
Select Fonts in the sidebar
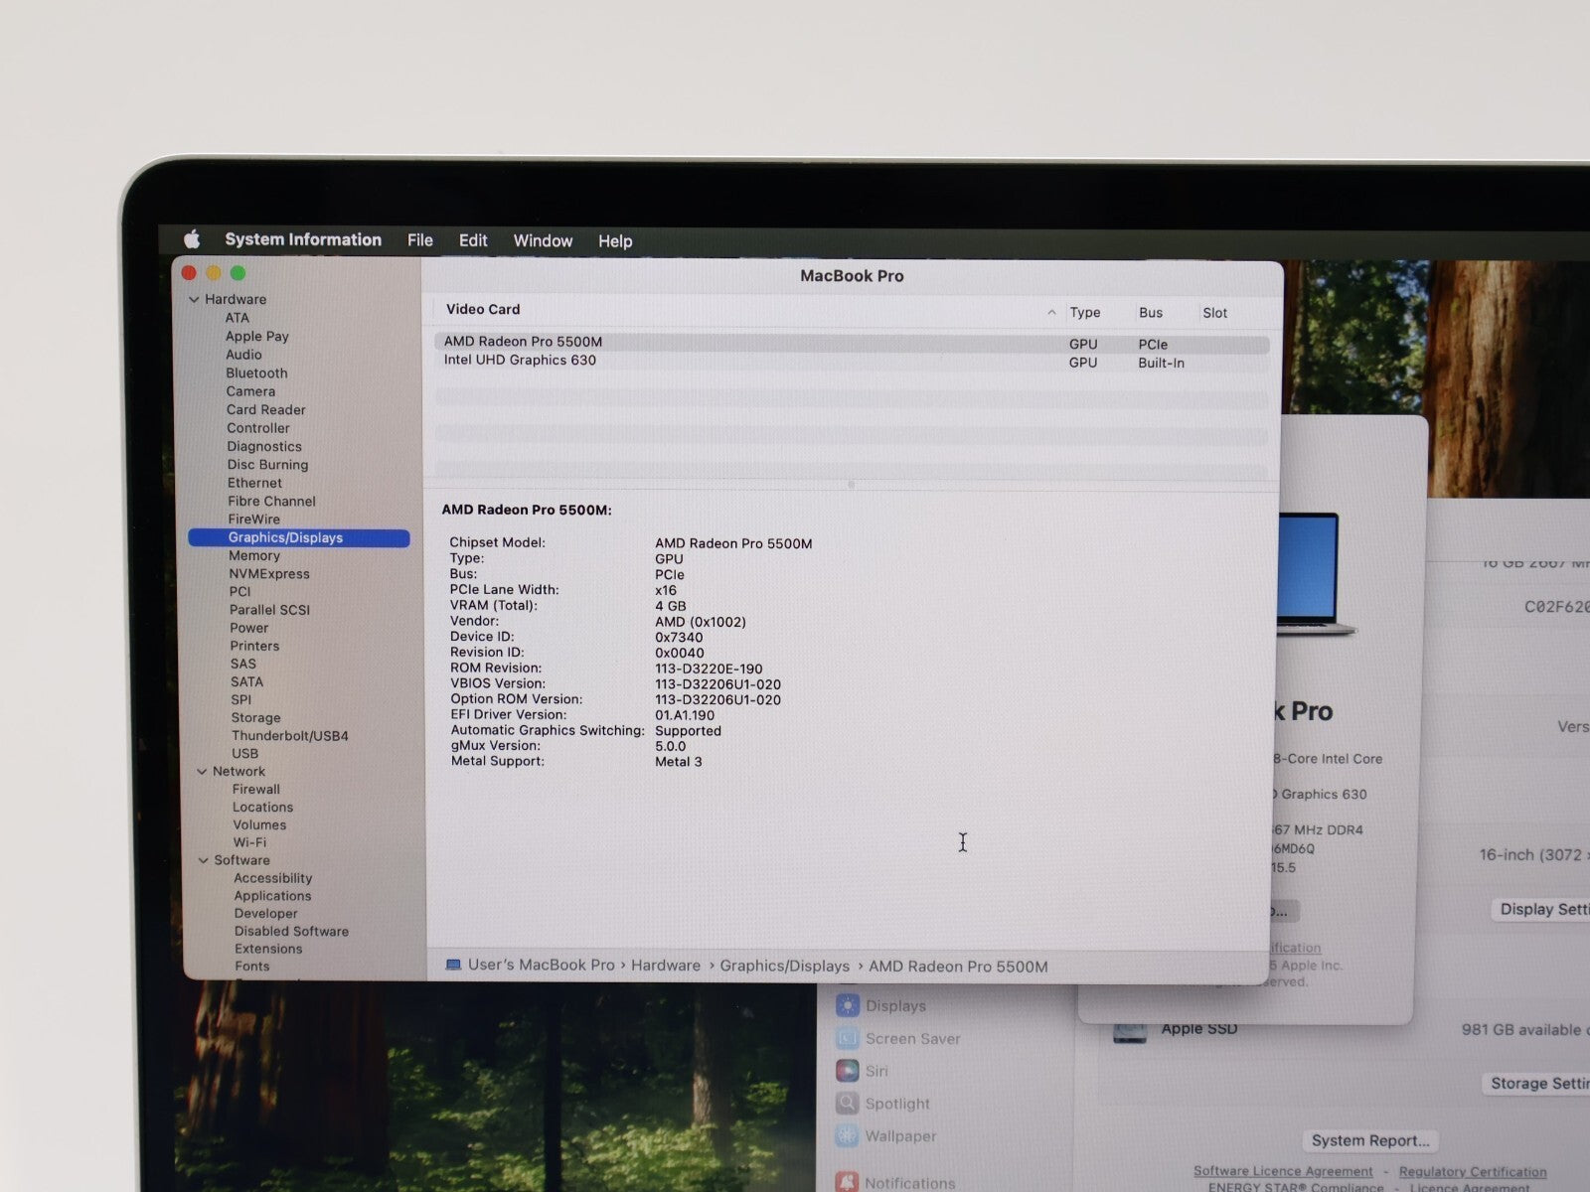[x=252, y=967]
